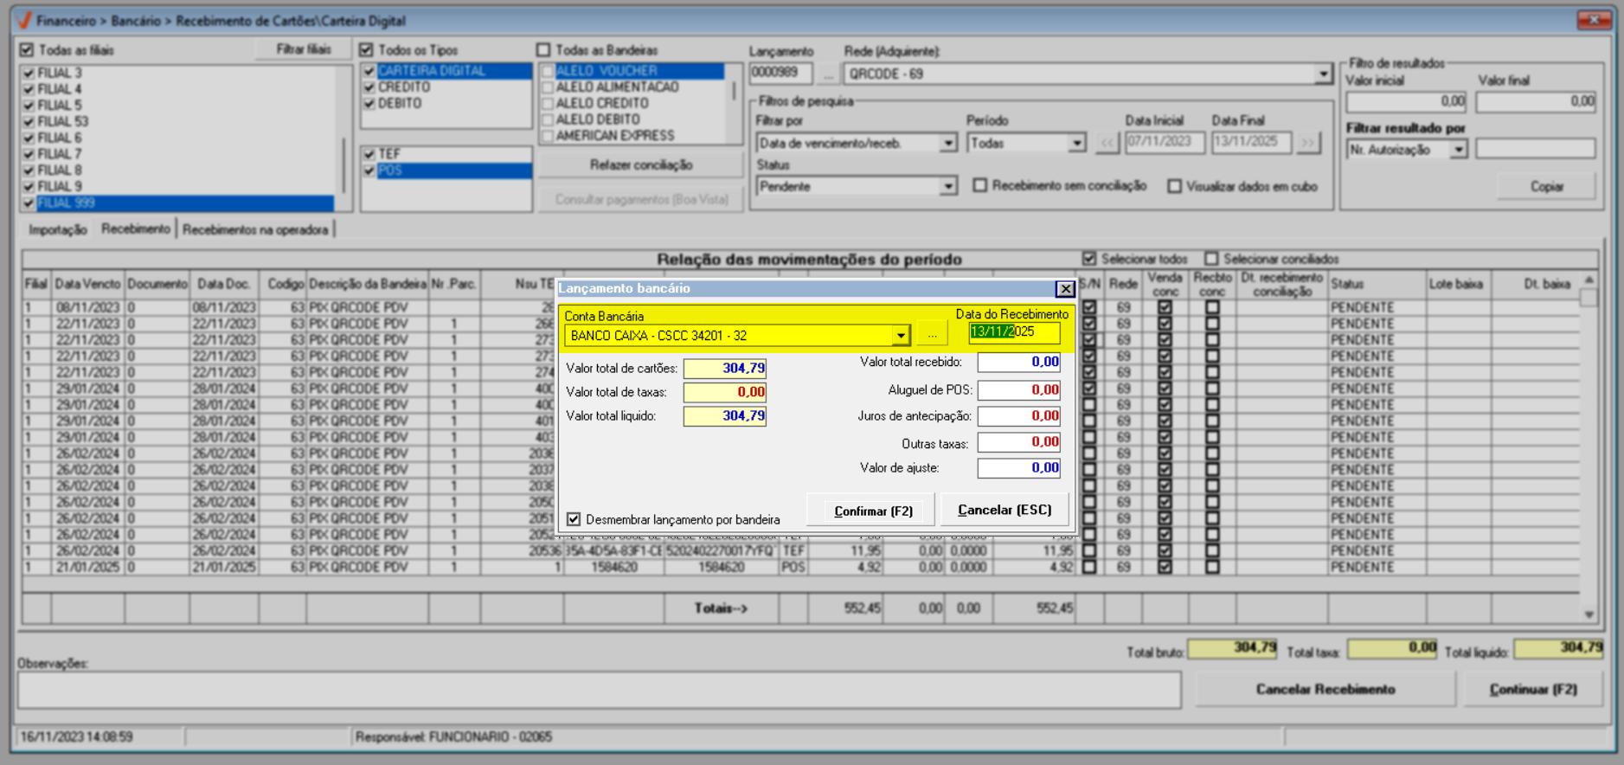
Task: Open the Recebimentos na operadora tab
Action: tap(255, 229)
